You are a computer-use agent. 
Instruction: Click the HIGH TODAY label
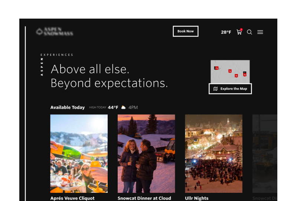click(98, 107)
